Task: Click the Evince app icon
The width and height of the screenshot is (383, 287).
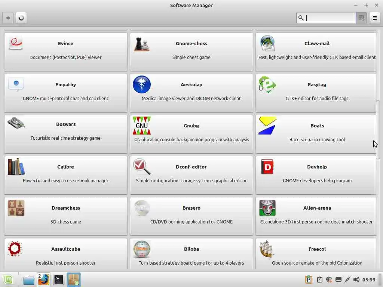Action: [x=16, y=43]
